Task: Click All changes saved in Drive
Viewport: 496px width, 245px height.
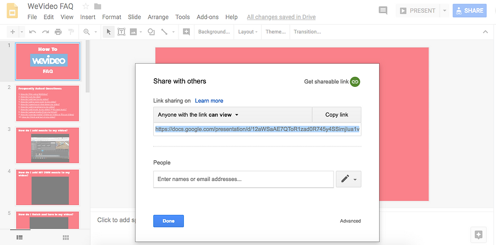Action: (x=281, y=17)
